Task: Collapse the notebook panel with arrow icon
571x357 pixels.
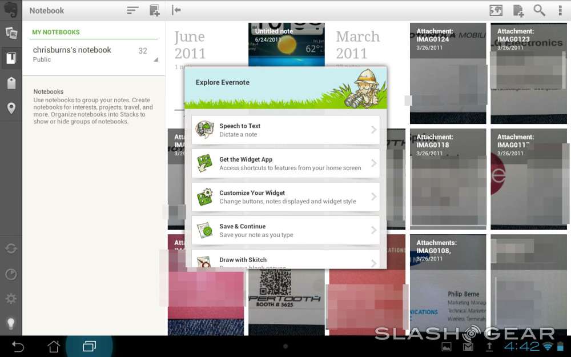Action: tap(176, 10)
